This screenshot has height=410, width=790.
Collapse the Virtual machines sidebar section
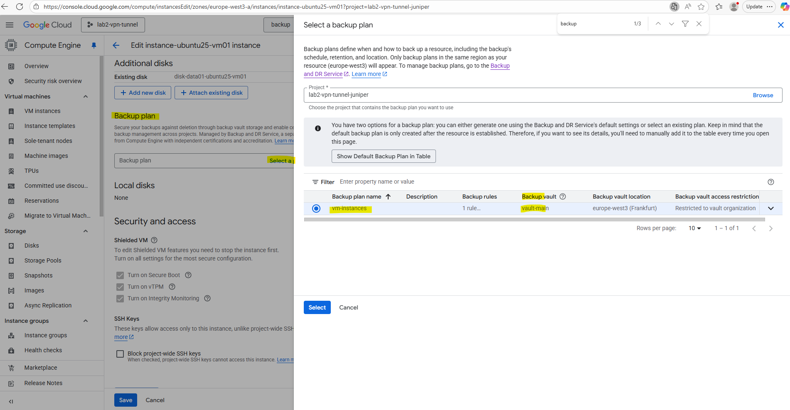(x=86, y=96)
